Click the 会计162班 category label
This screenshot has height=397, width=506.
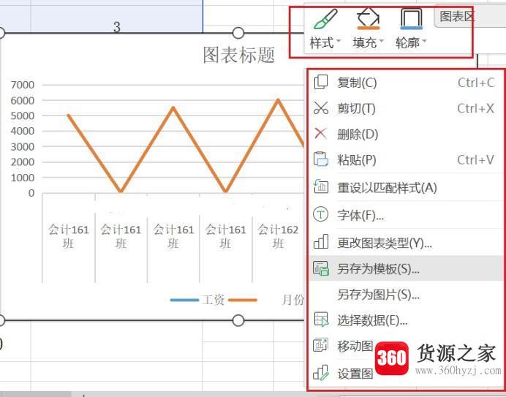pos(278,236)
